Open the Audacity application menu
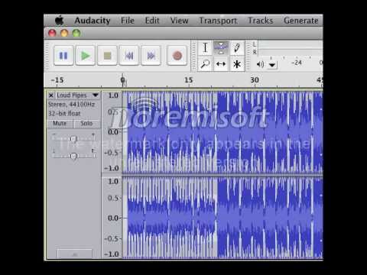 (x=93, y=21)
